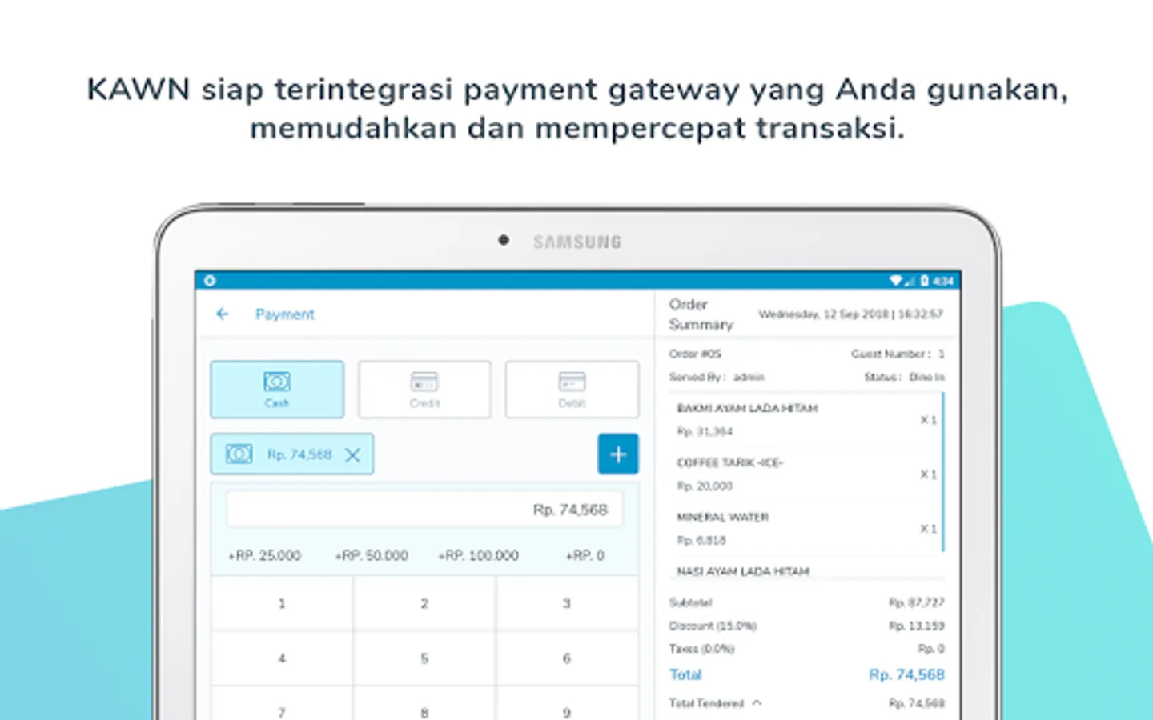The height and width of the screenshot is (720, 1153).
Task: Remove the Rp. 74,568 cash entry
Action: (352, 455)
